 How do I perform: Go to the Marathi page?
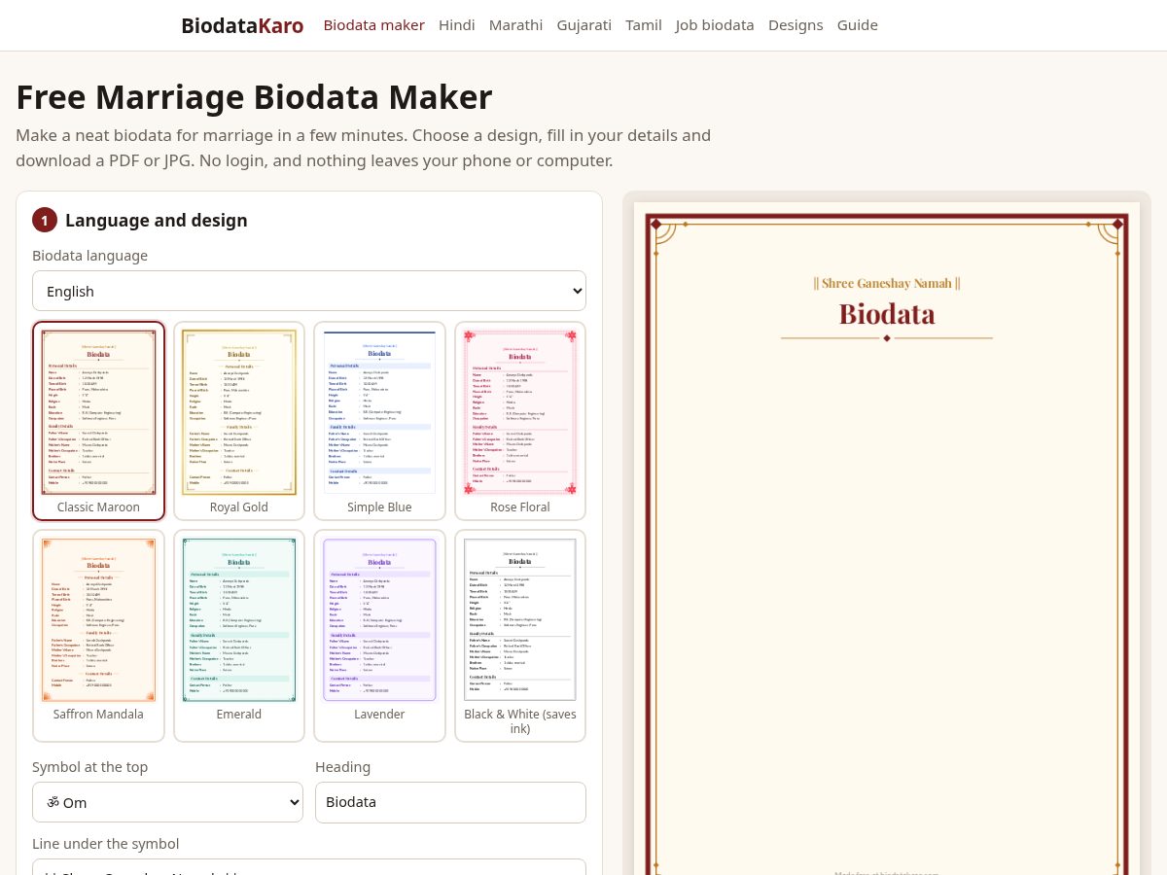515,25
